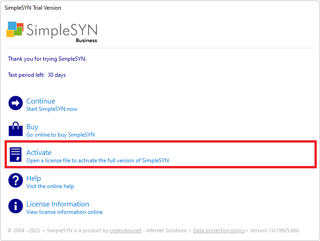Select 'Start SimpleSYN now' subtitle
The width and height of the screenshot is (320, 241).
(52, 109)
